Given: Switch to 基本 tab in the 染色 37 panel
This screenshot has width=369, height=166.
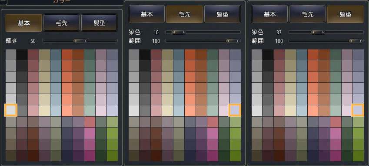Looking at the screenshot, I should point(270,14).
